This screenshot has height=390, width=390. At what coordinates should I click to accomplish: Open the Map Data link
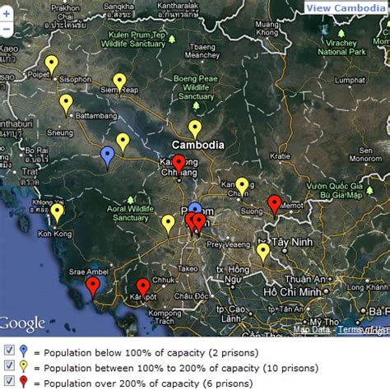pos(311,329)
